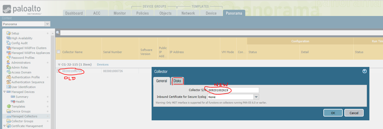Switch to the Objects tab
This screenshot has width=383, height=129.
(166, 13)
